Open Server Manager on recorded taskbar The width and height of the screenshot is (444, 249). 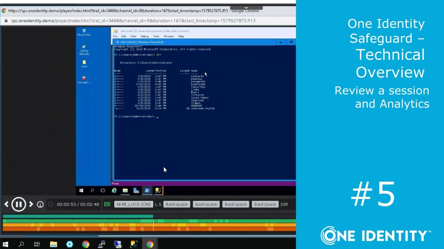[x=136, y=190]
